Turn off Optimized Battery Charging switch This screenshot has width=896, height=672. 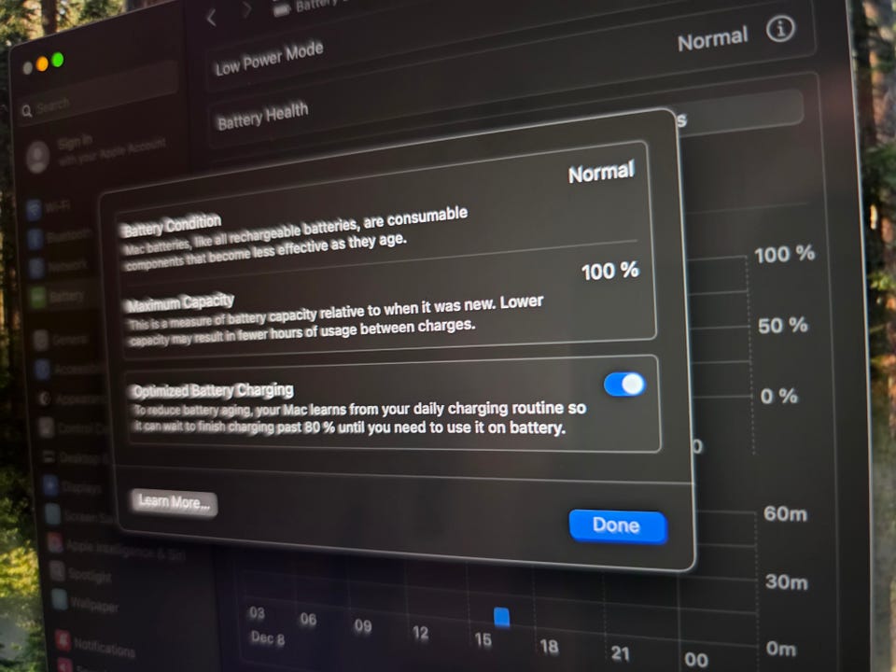click(x=624, y=384)
